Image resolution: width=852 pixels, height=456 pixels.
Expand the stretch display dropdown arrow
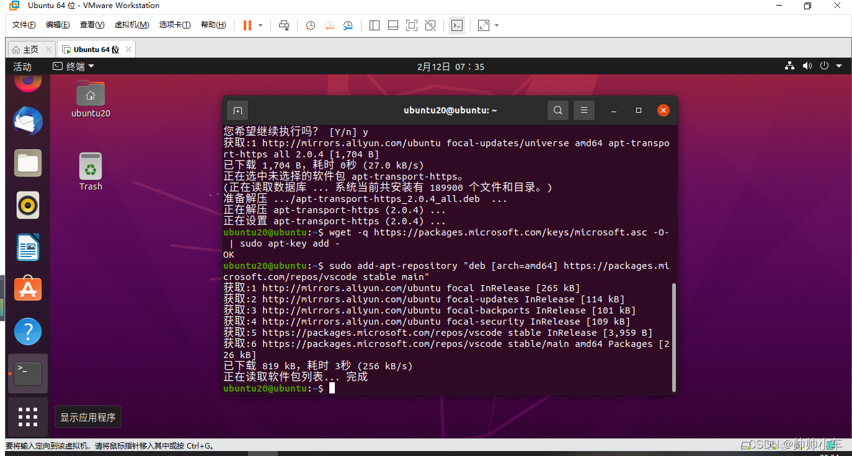tap(497, 25)
